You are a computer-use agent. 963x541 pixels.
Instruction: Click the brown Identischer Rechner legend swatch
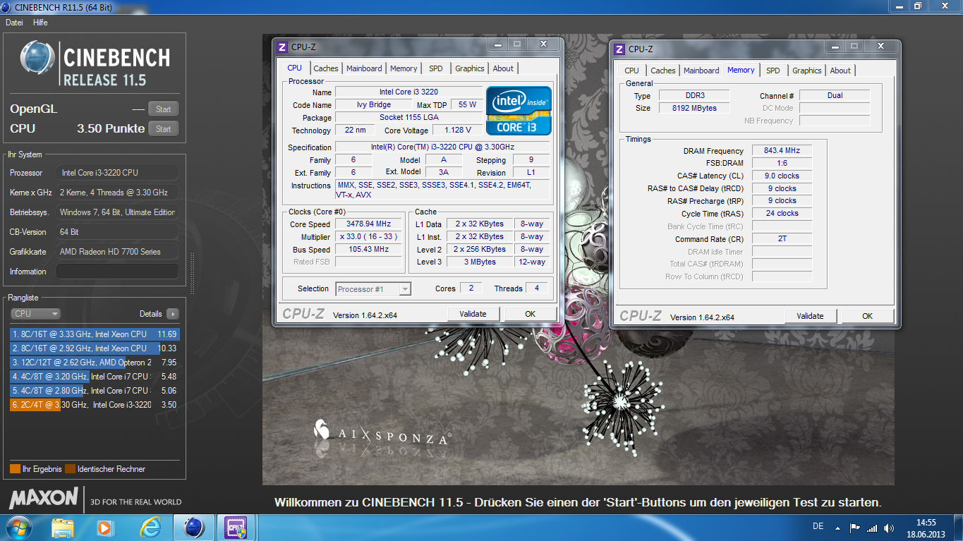tap(70, 469)
